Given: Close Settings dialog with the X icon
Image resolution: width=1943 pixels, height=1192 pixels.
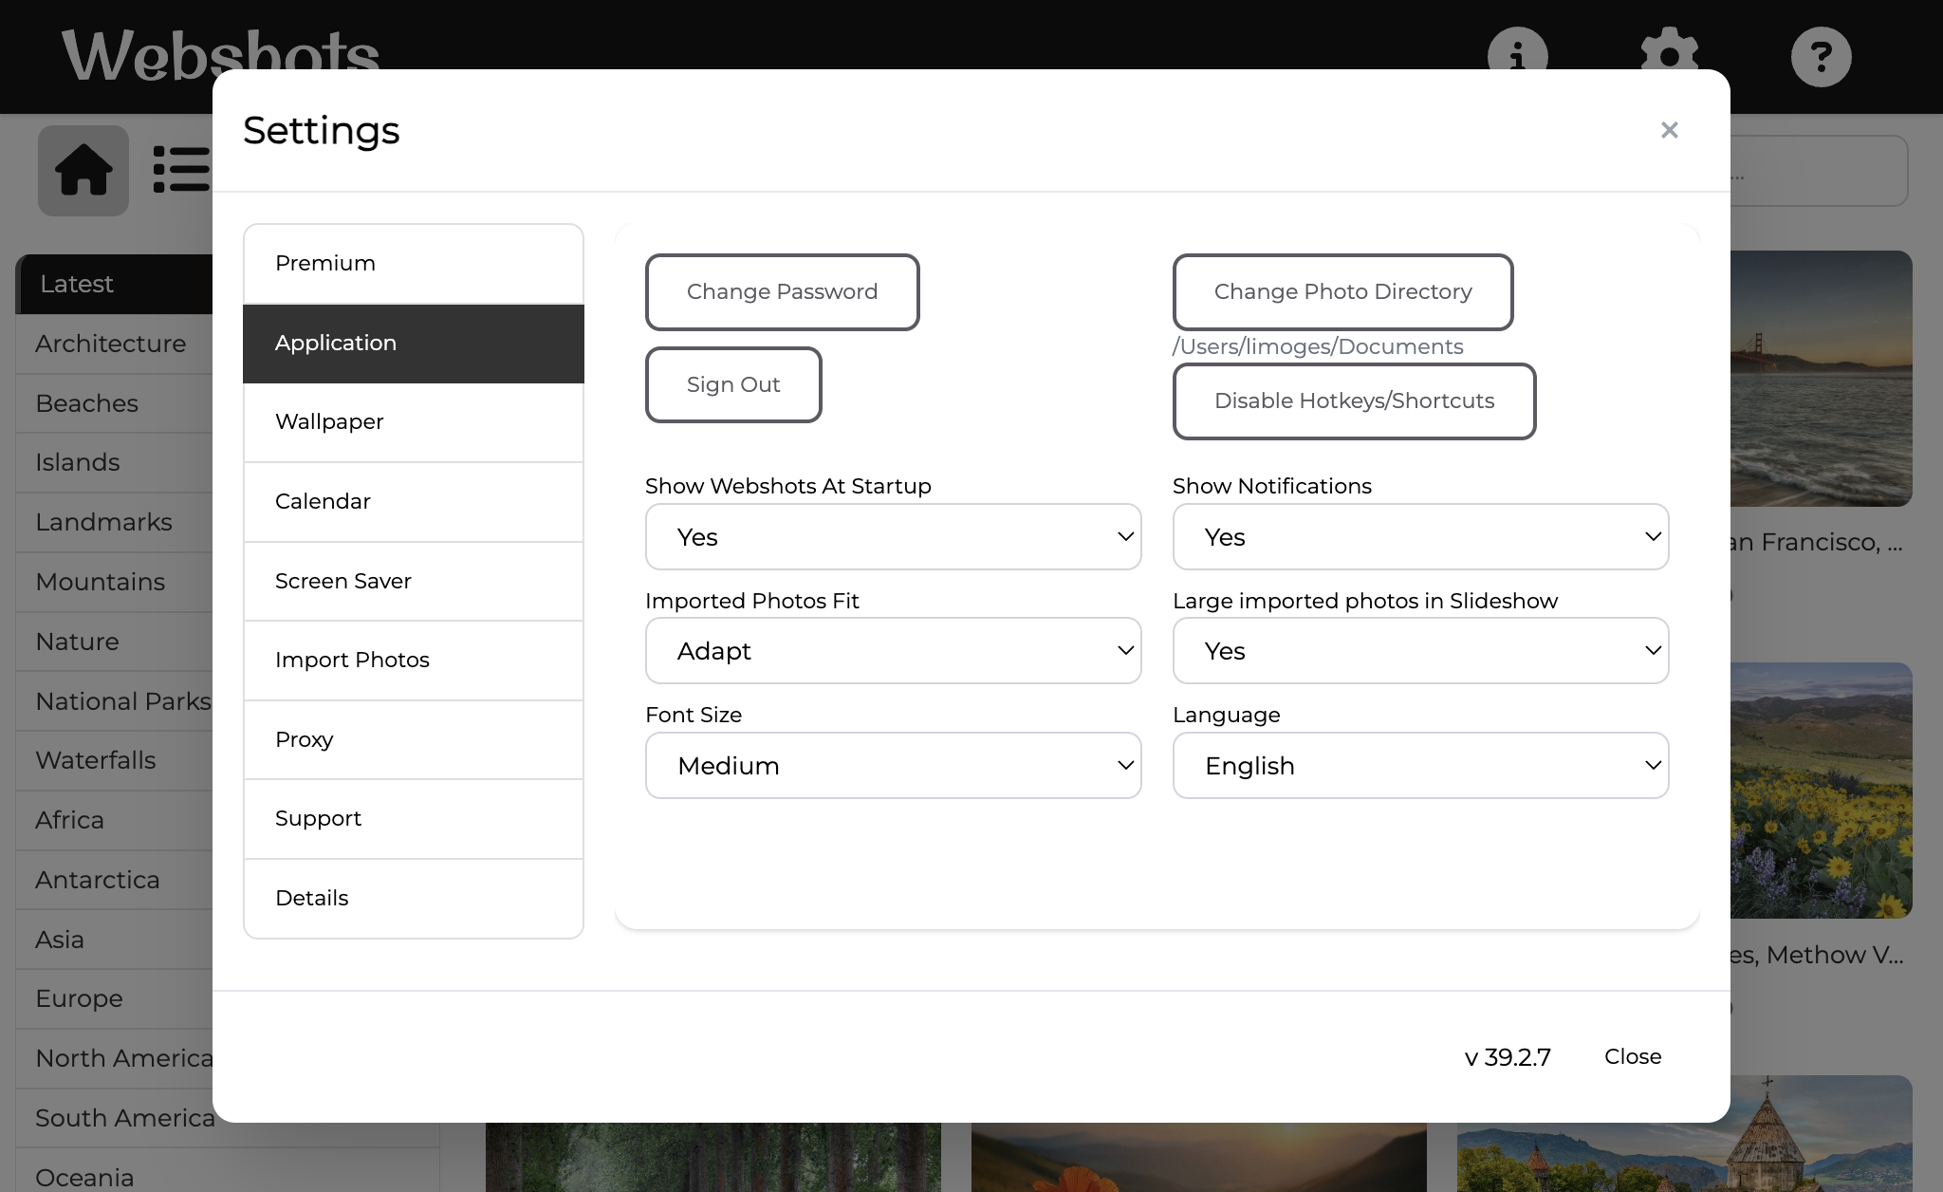Looking at the screenshot, I should (1670, 130).
